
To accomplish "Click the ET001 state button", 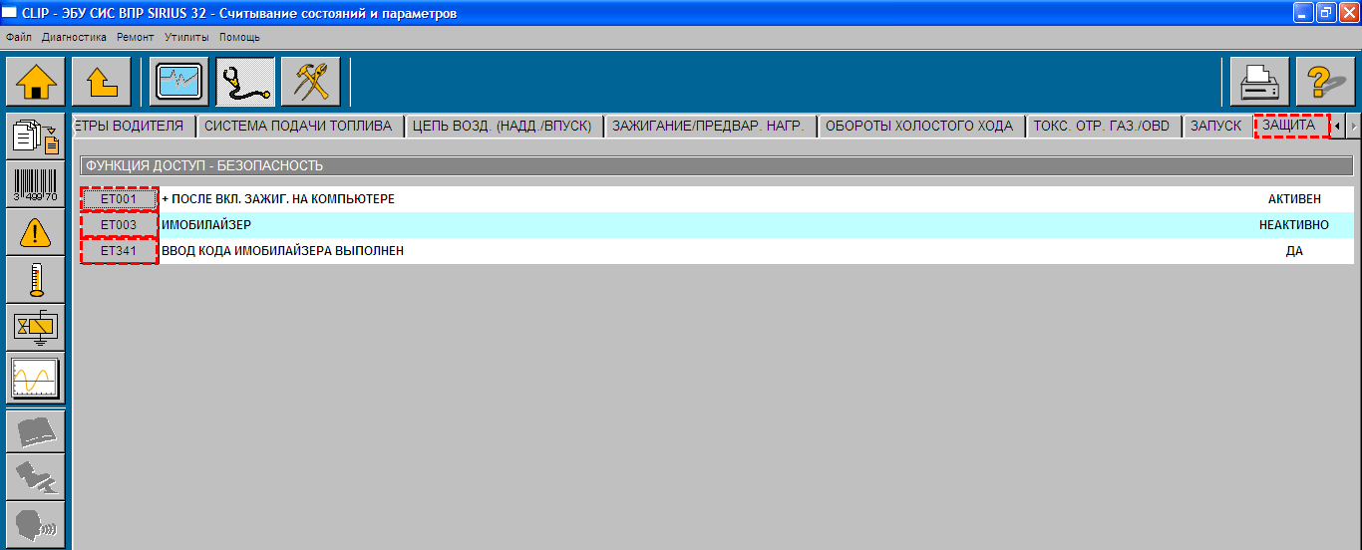I will point(119,199).
